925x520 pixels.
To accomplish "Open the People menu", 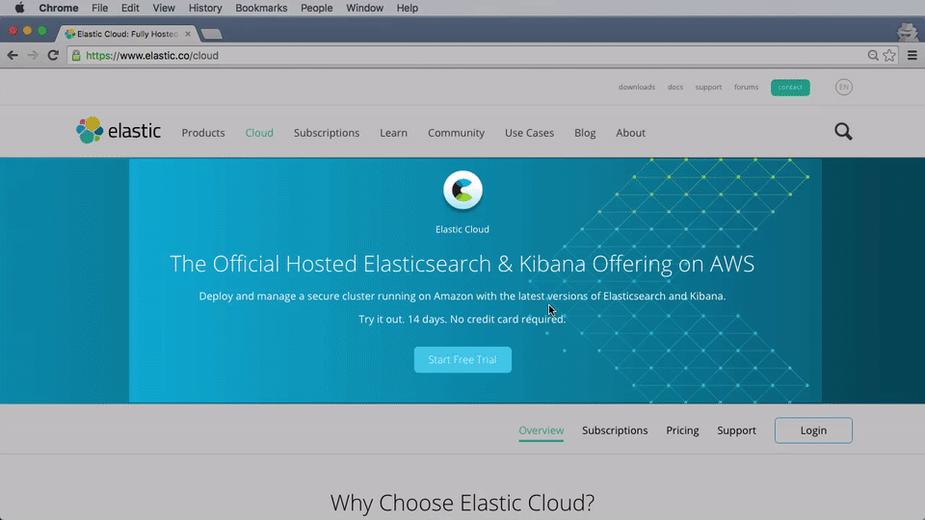I will [317, 8].
